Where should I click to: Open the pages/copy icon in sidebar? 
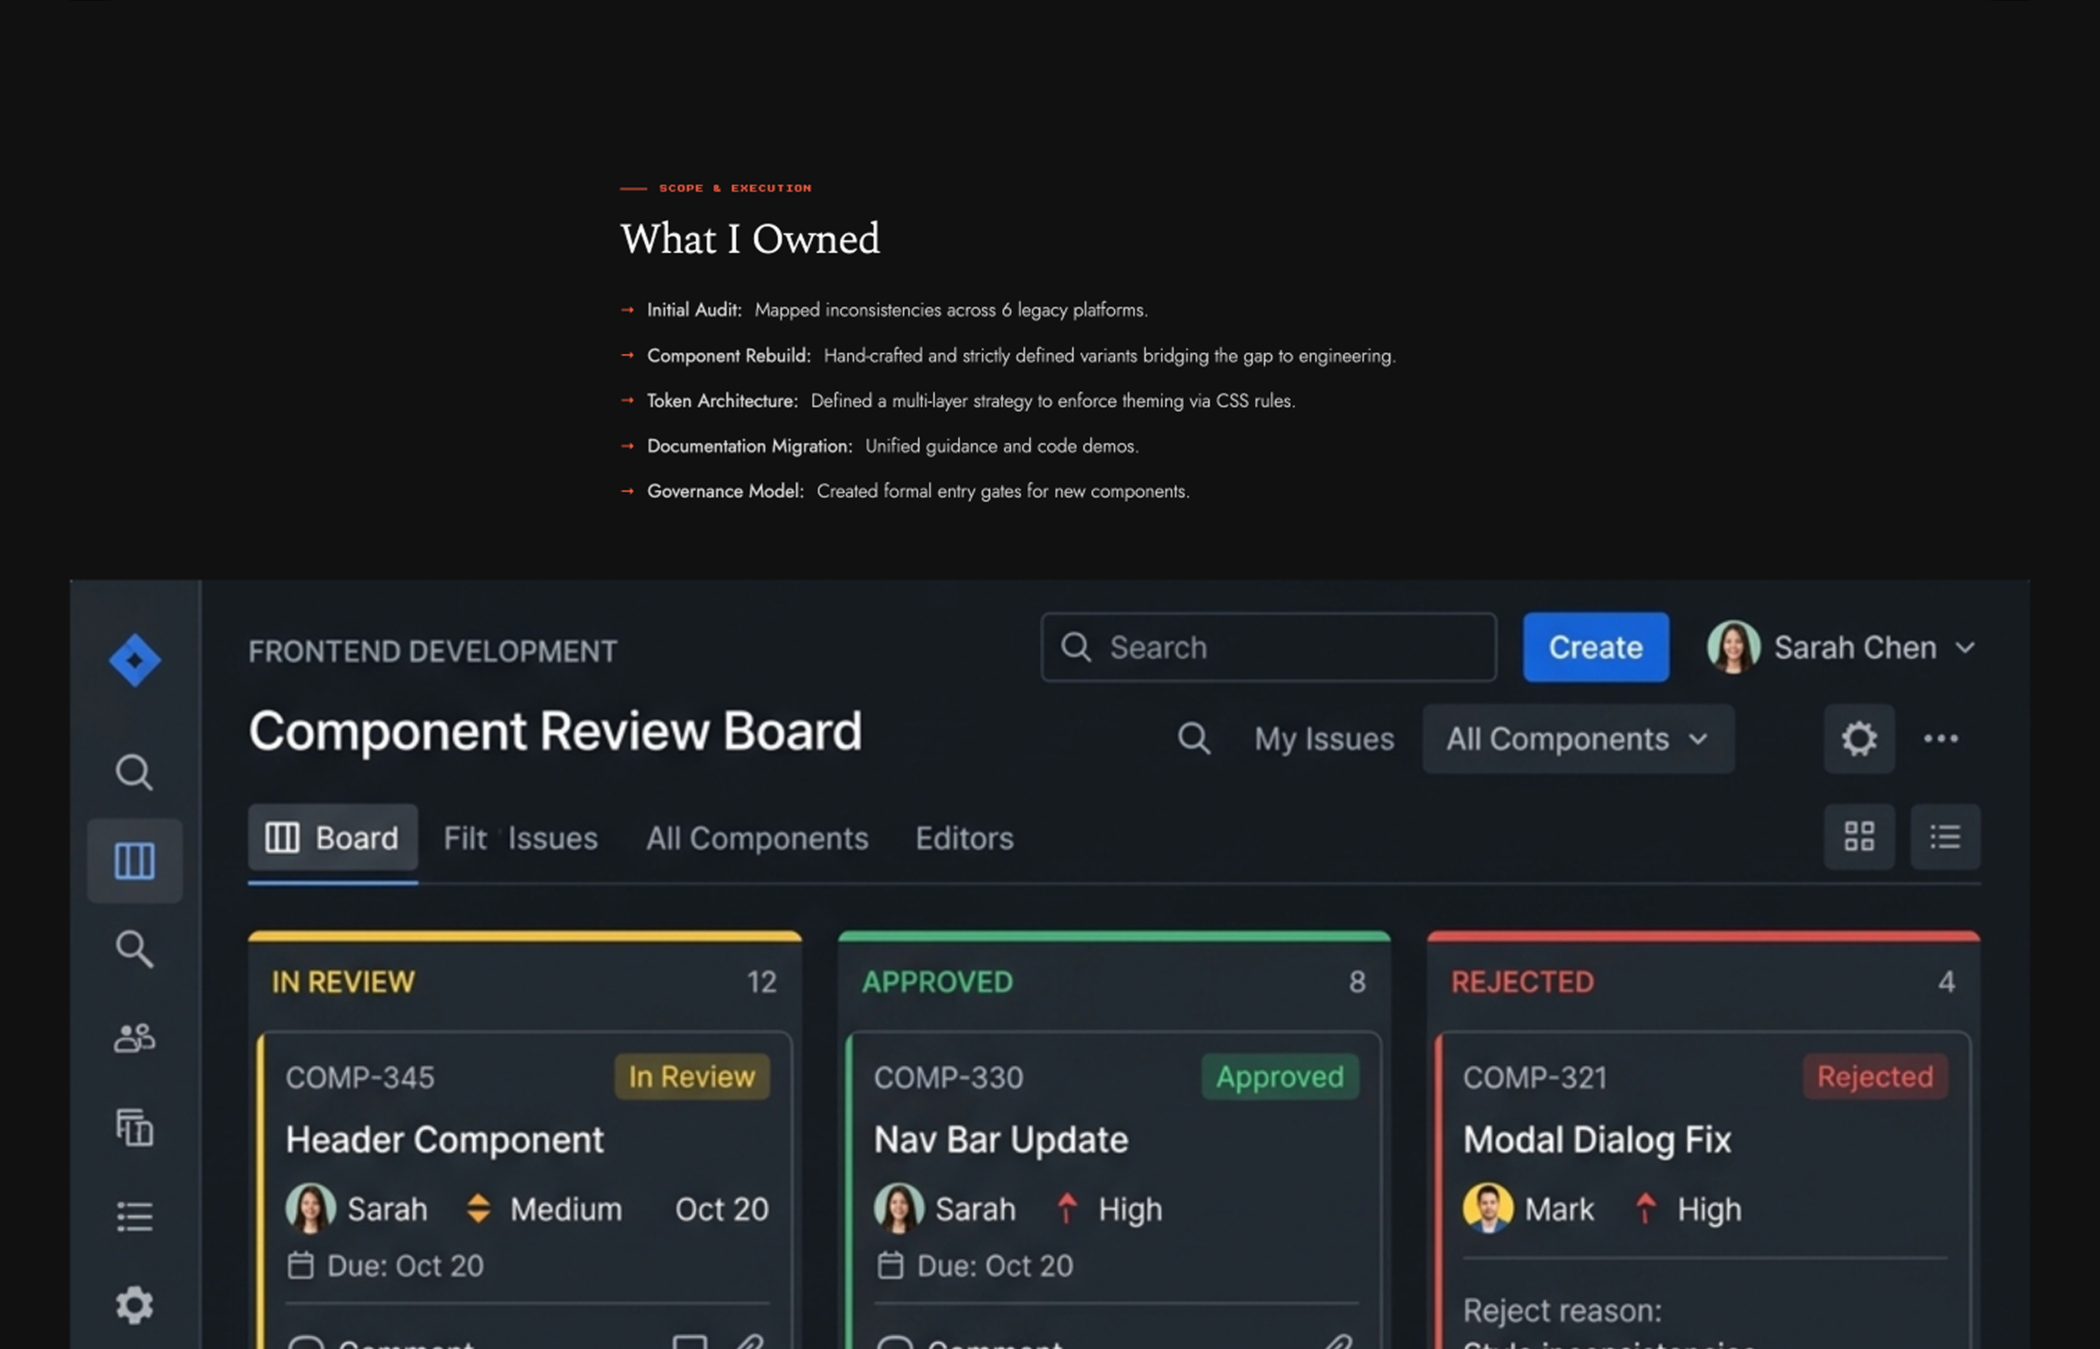[x=135, y=1127]
